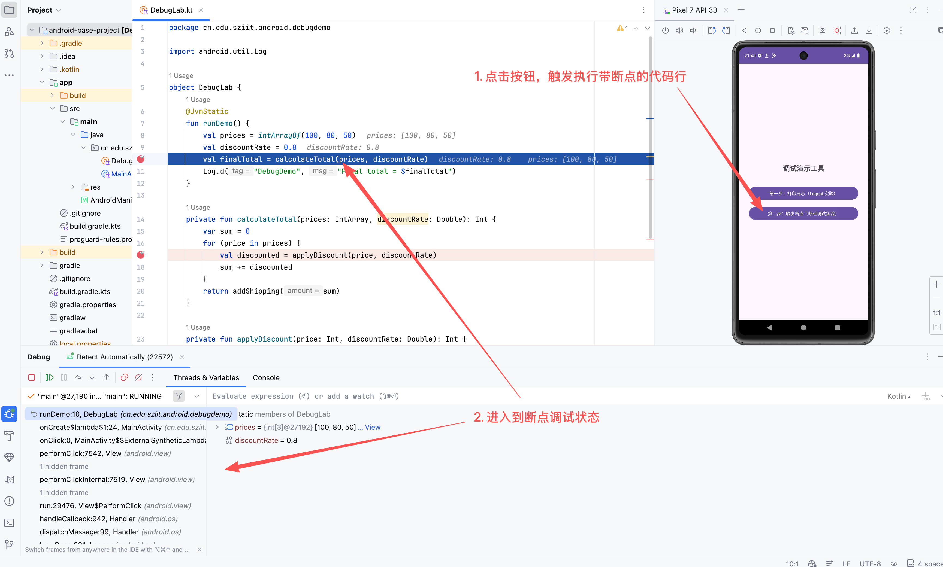The image size is (943, 567).
Task: Expand the res folder
Action: point(73,187)
